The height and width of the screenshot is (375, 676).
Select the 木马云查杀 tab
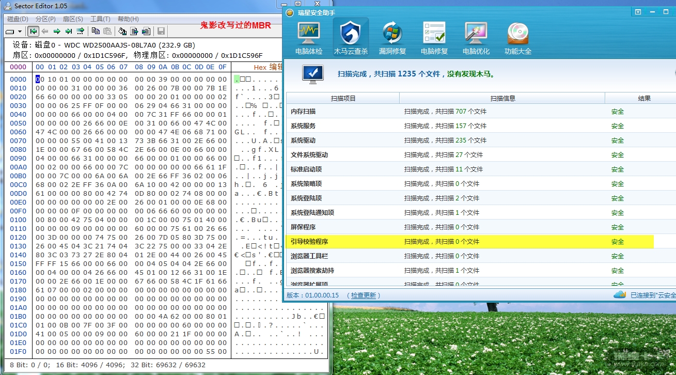pos(351,38)
